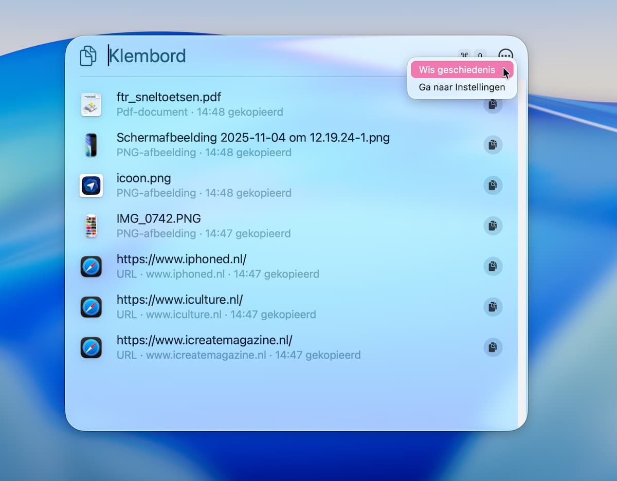617x481 pixels.
Task: Click Safari icon beside icreatemagazine.nl URL
Action: [x=91, y=348]
